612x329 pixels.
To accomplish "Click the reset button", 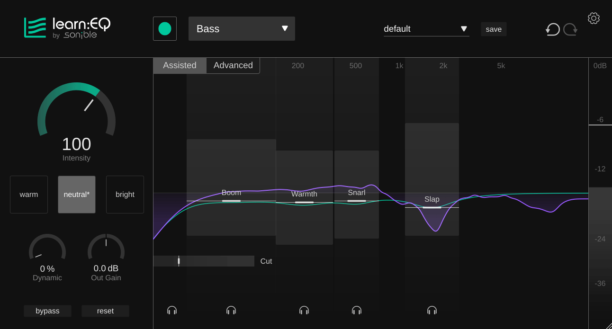I will pyautogui.click(x=105, y=311).
